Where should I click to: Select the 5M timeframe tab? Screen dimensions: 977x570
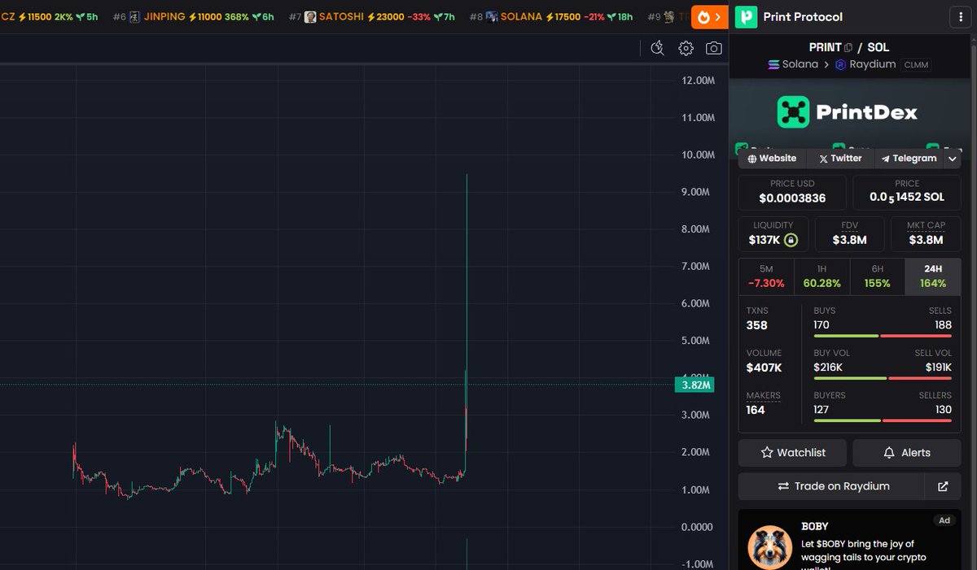click(766, 276)
